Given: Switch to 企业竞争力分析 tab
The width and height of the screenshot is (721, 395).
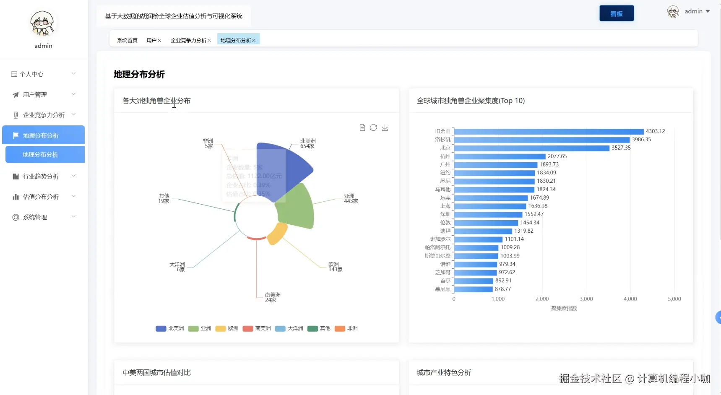Looking at the screenshot, I should [188, 41].
